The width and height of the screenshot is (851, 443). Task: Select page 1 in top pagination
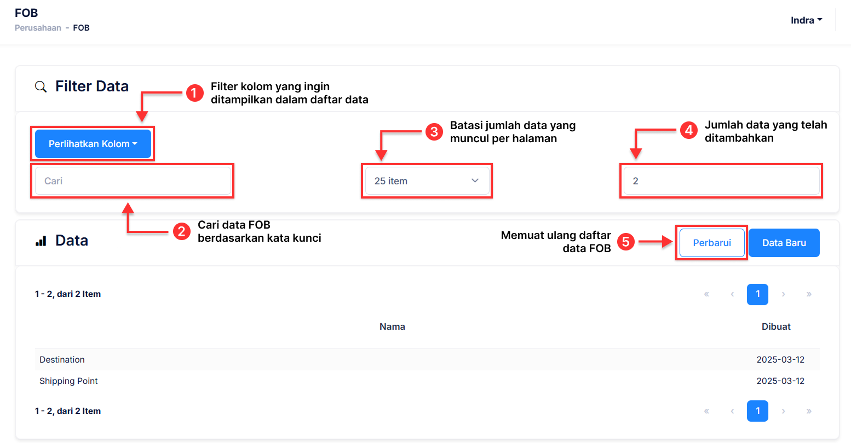757,294
